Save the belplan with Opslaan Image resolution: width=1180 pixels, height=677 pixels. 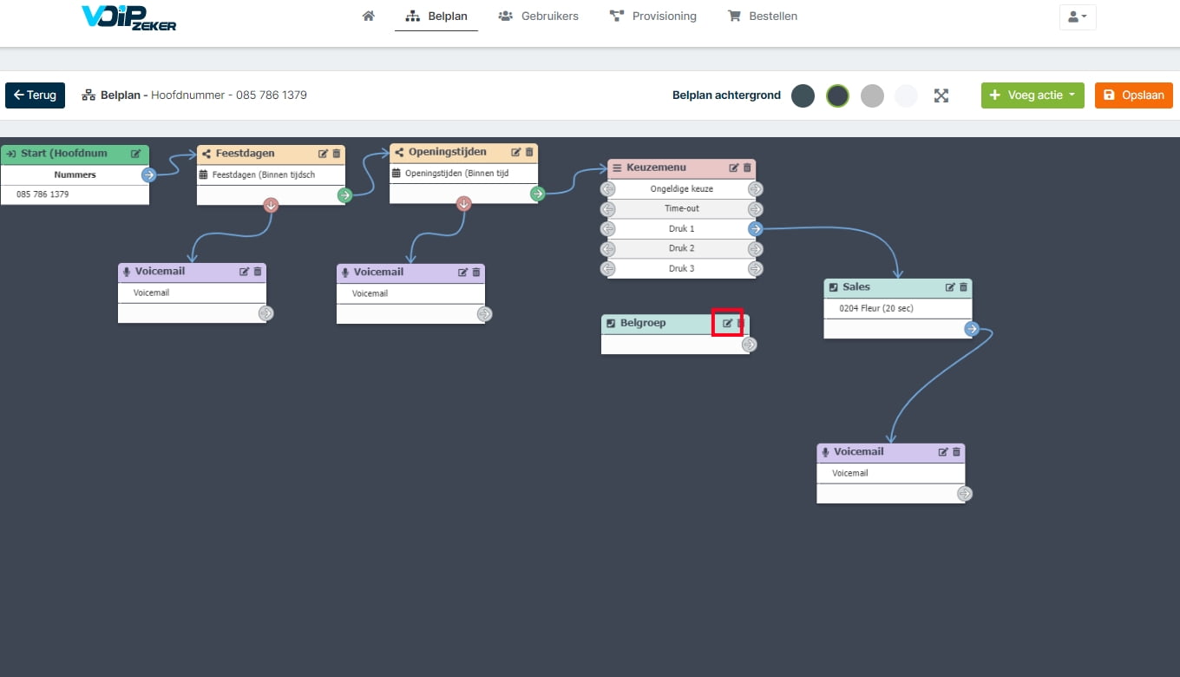click(1134, 95)
